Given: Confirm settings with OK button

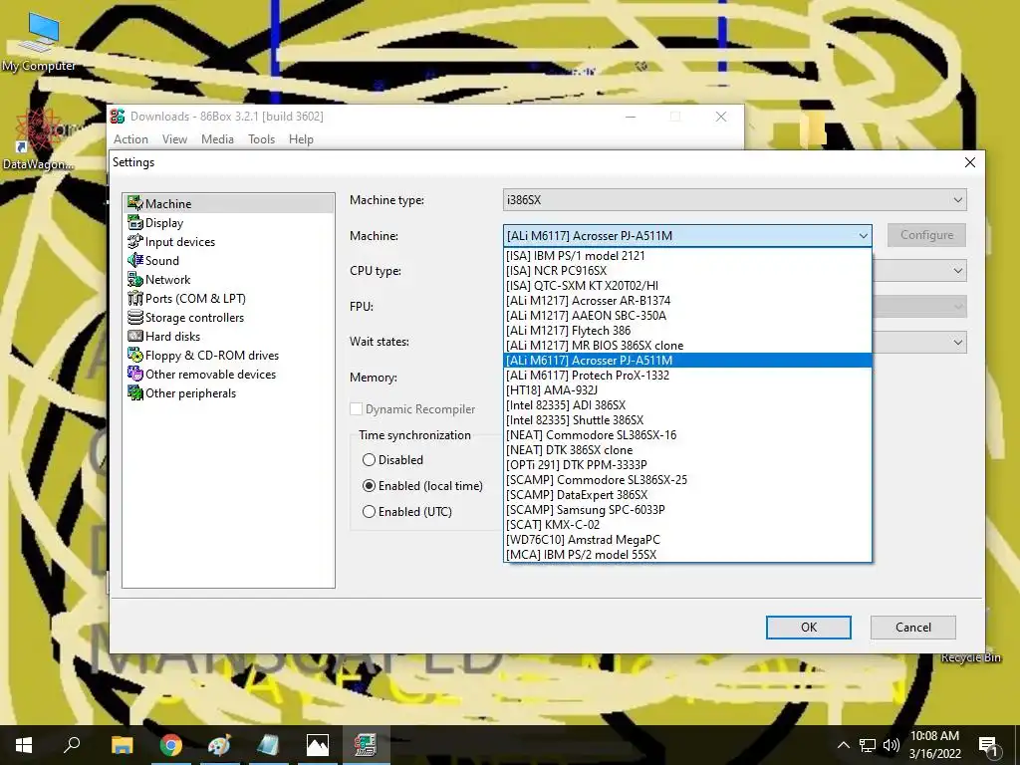Looking at the screenshot, I should (x=809, y=628).
